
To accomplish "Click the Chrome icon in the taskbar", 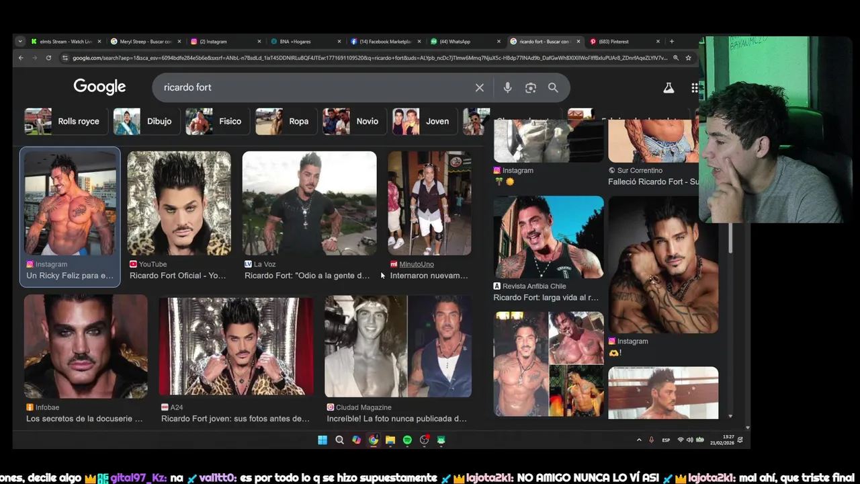I will pyautogui.click(x=373, y=440).
